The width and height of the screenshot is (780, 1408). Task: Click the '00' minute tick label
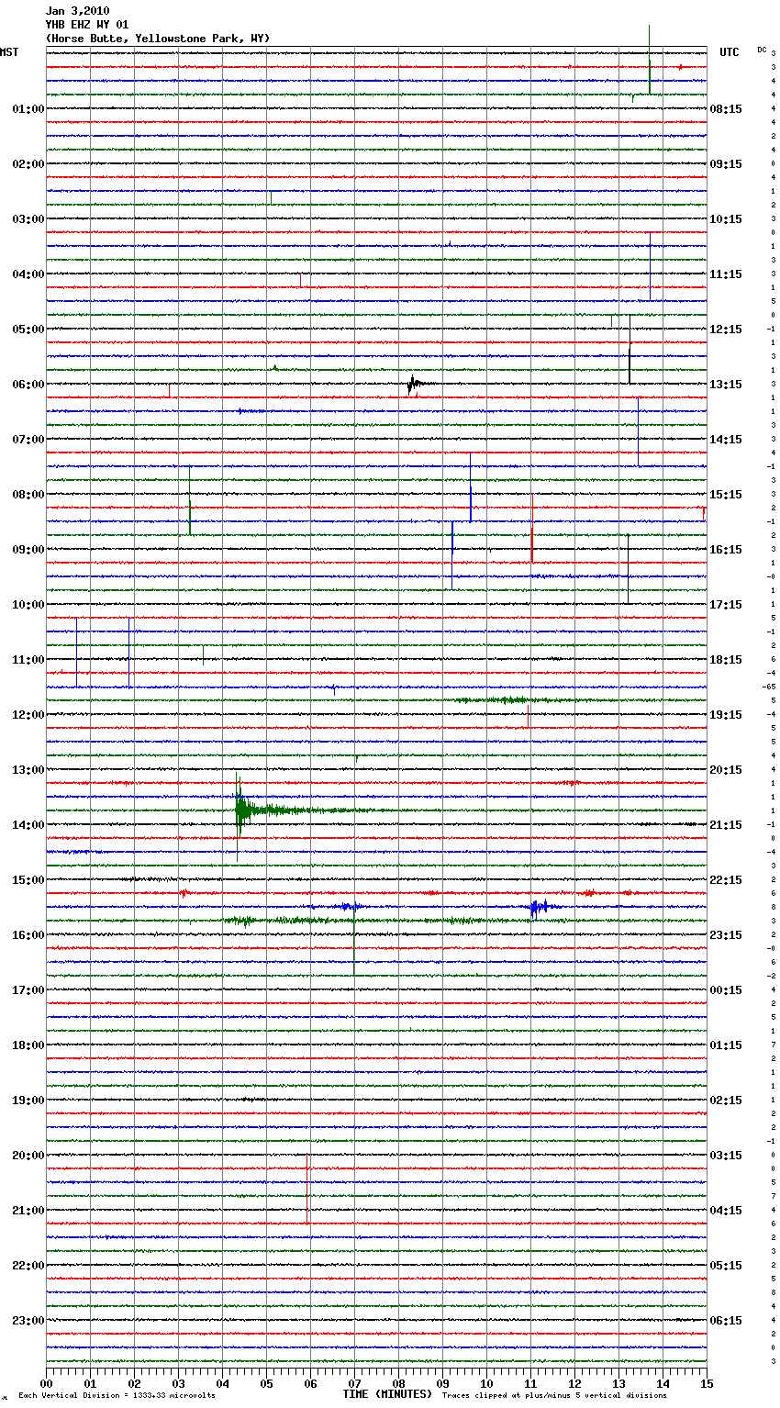point(47,1383)
